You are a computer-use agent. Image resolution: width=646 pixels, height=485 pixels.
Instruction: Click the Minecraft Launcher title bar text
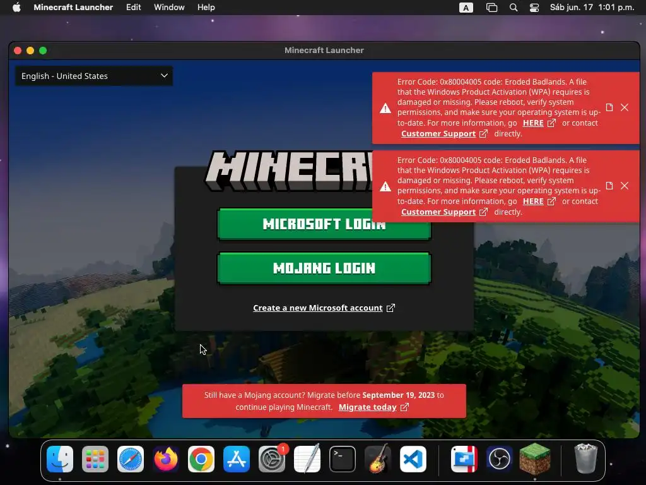click(324, 51)
